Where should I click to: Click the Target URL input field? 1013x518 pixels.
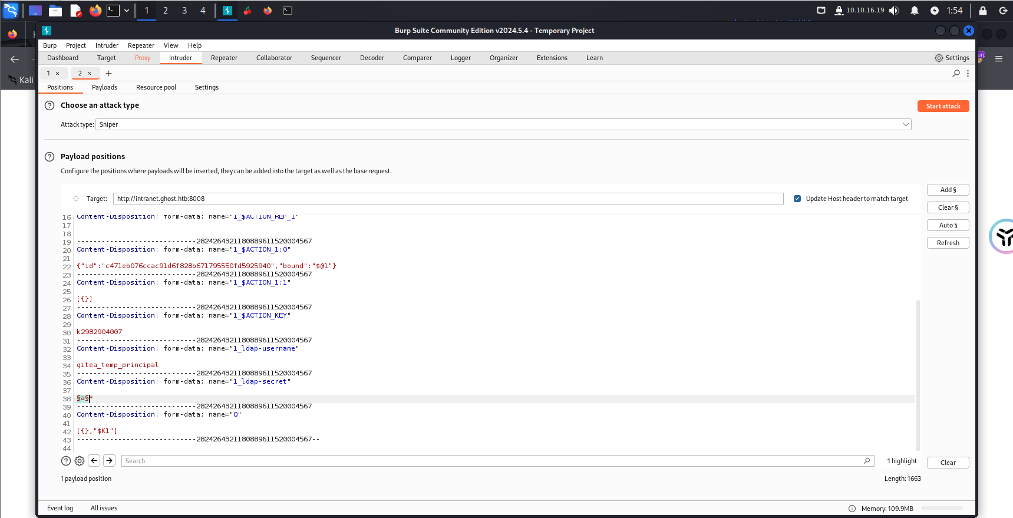(x=448, y=199)
